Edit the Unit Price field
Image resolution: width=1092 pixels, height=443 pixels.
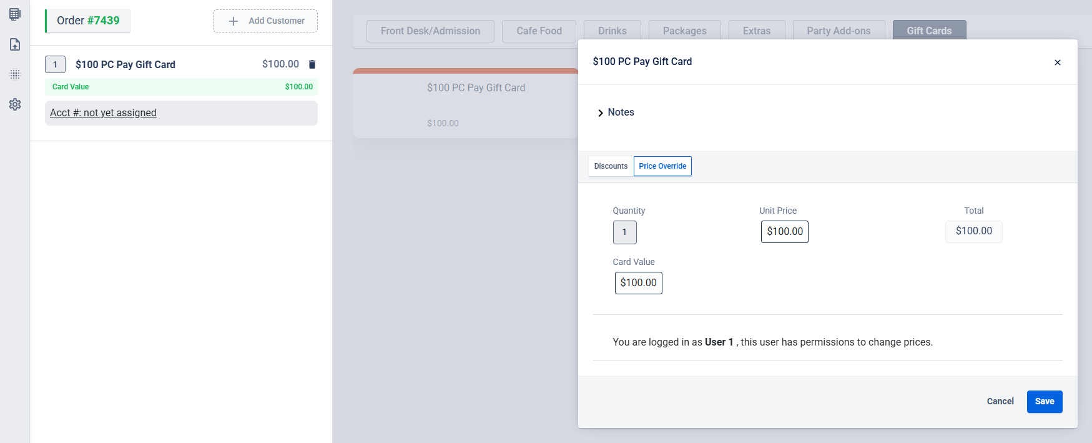click(x=785, y=232)
